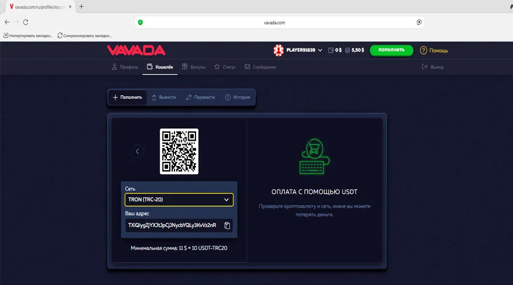This screenshot has width=513, height=285.
Task: Click the green shopping cart illustration
Action: tap(314, 156)
